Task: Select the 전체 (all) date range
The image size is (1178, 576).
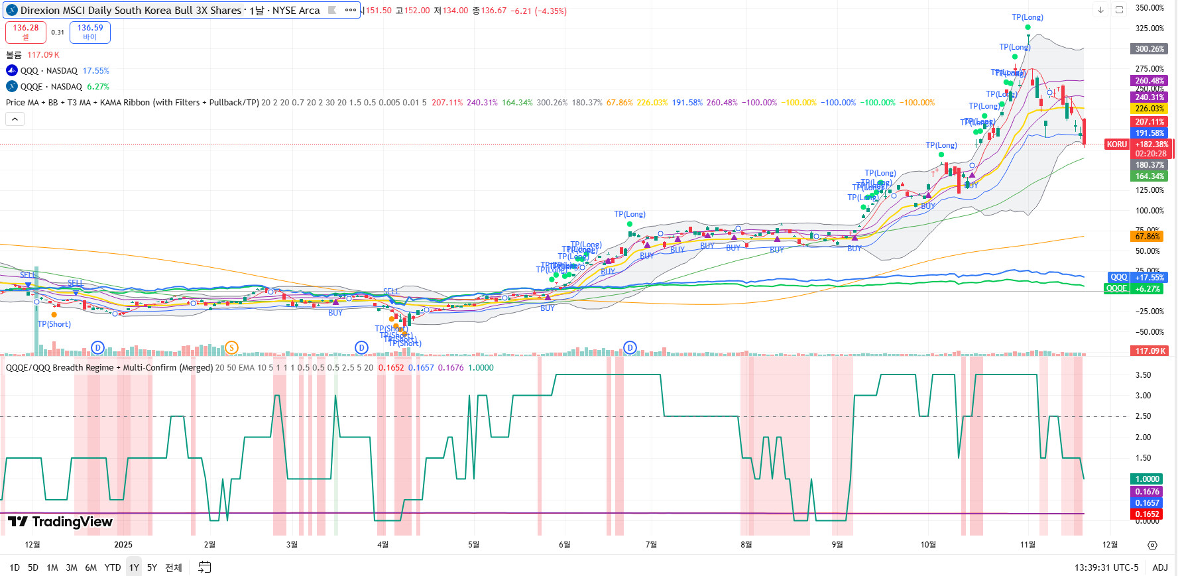Action: click(174, 567)
